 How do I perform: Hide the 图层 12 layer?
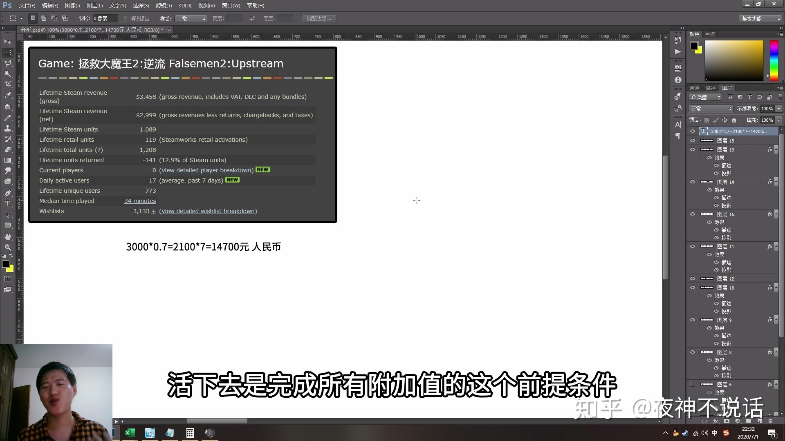[693, 278]
